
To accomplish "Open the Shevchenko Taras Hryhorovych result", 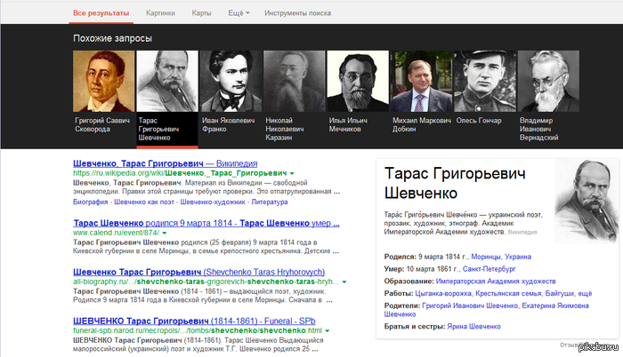I will (198, 272).
